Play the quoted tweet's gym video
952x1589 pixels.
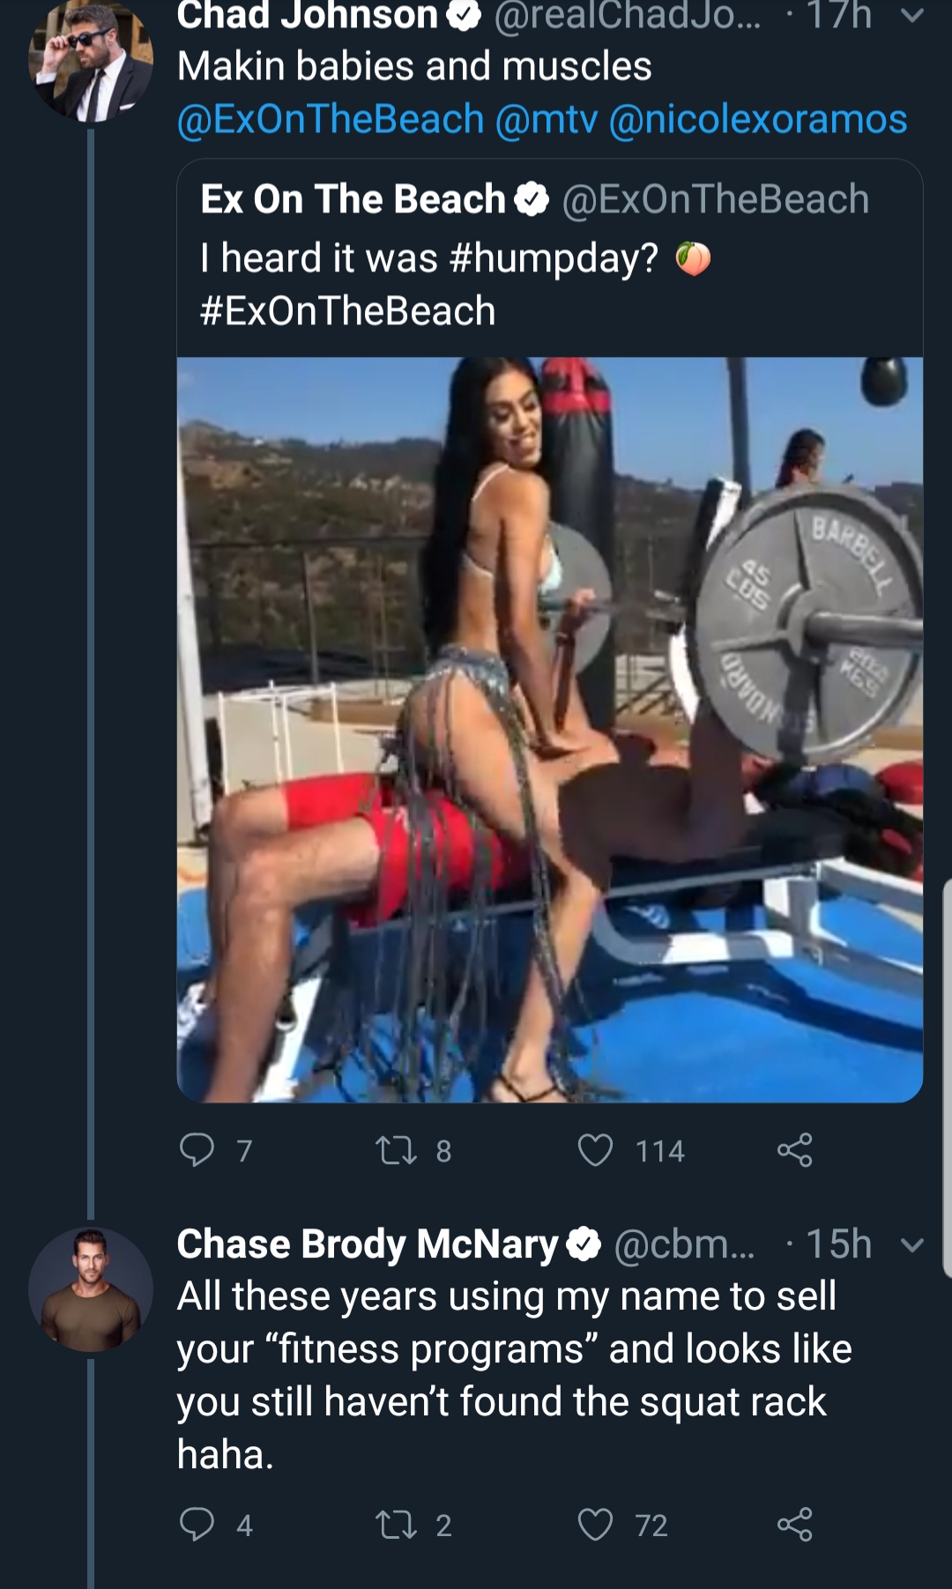[550, 730]
